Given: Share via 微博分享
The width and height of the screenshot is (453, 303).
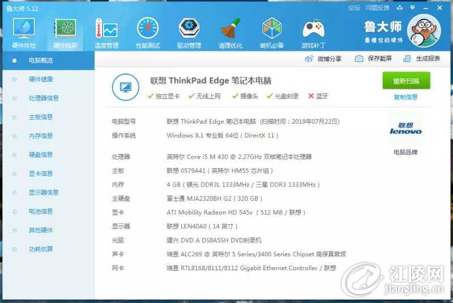Looking at the screenshot, I should pyautogui.click(x=323, y=59).
